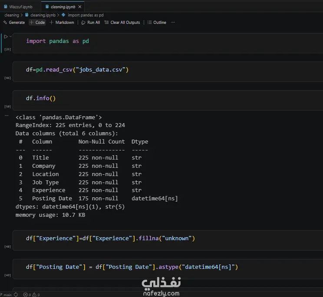
Task: Click the 'Data columns (total 6 columns)' line
Action: coord(67,133)
